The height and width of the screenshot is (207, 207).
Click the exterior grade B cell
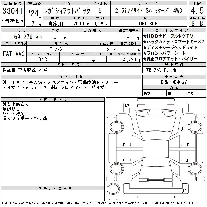coord(193,23)
